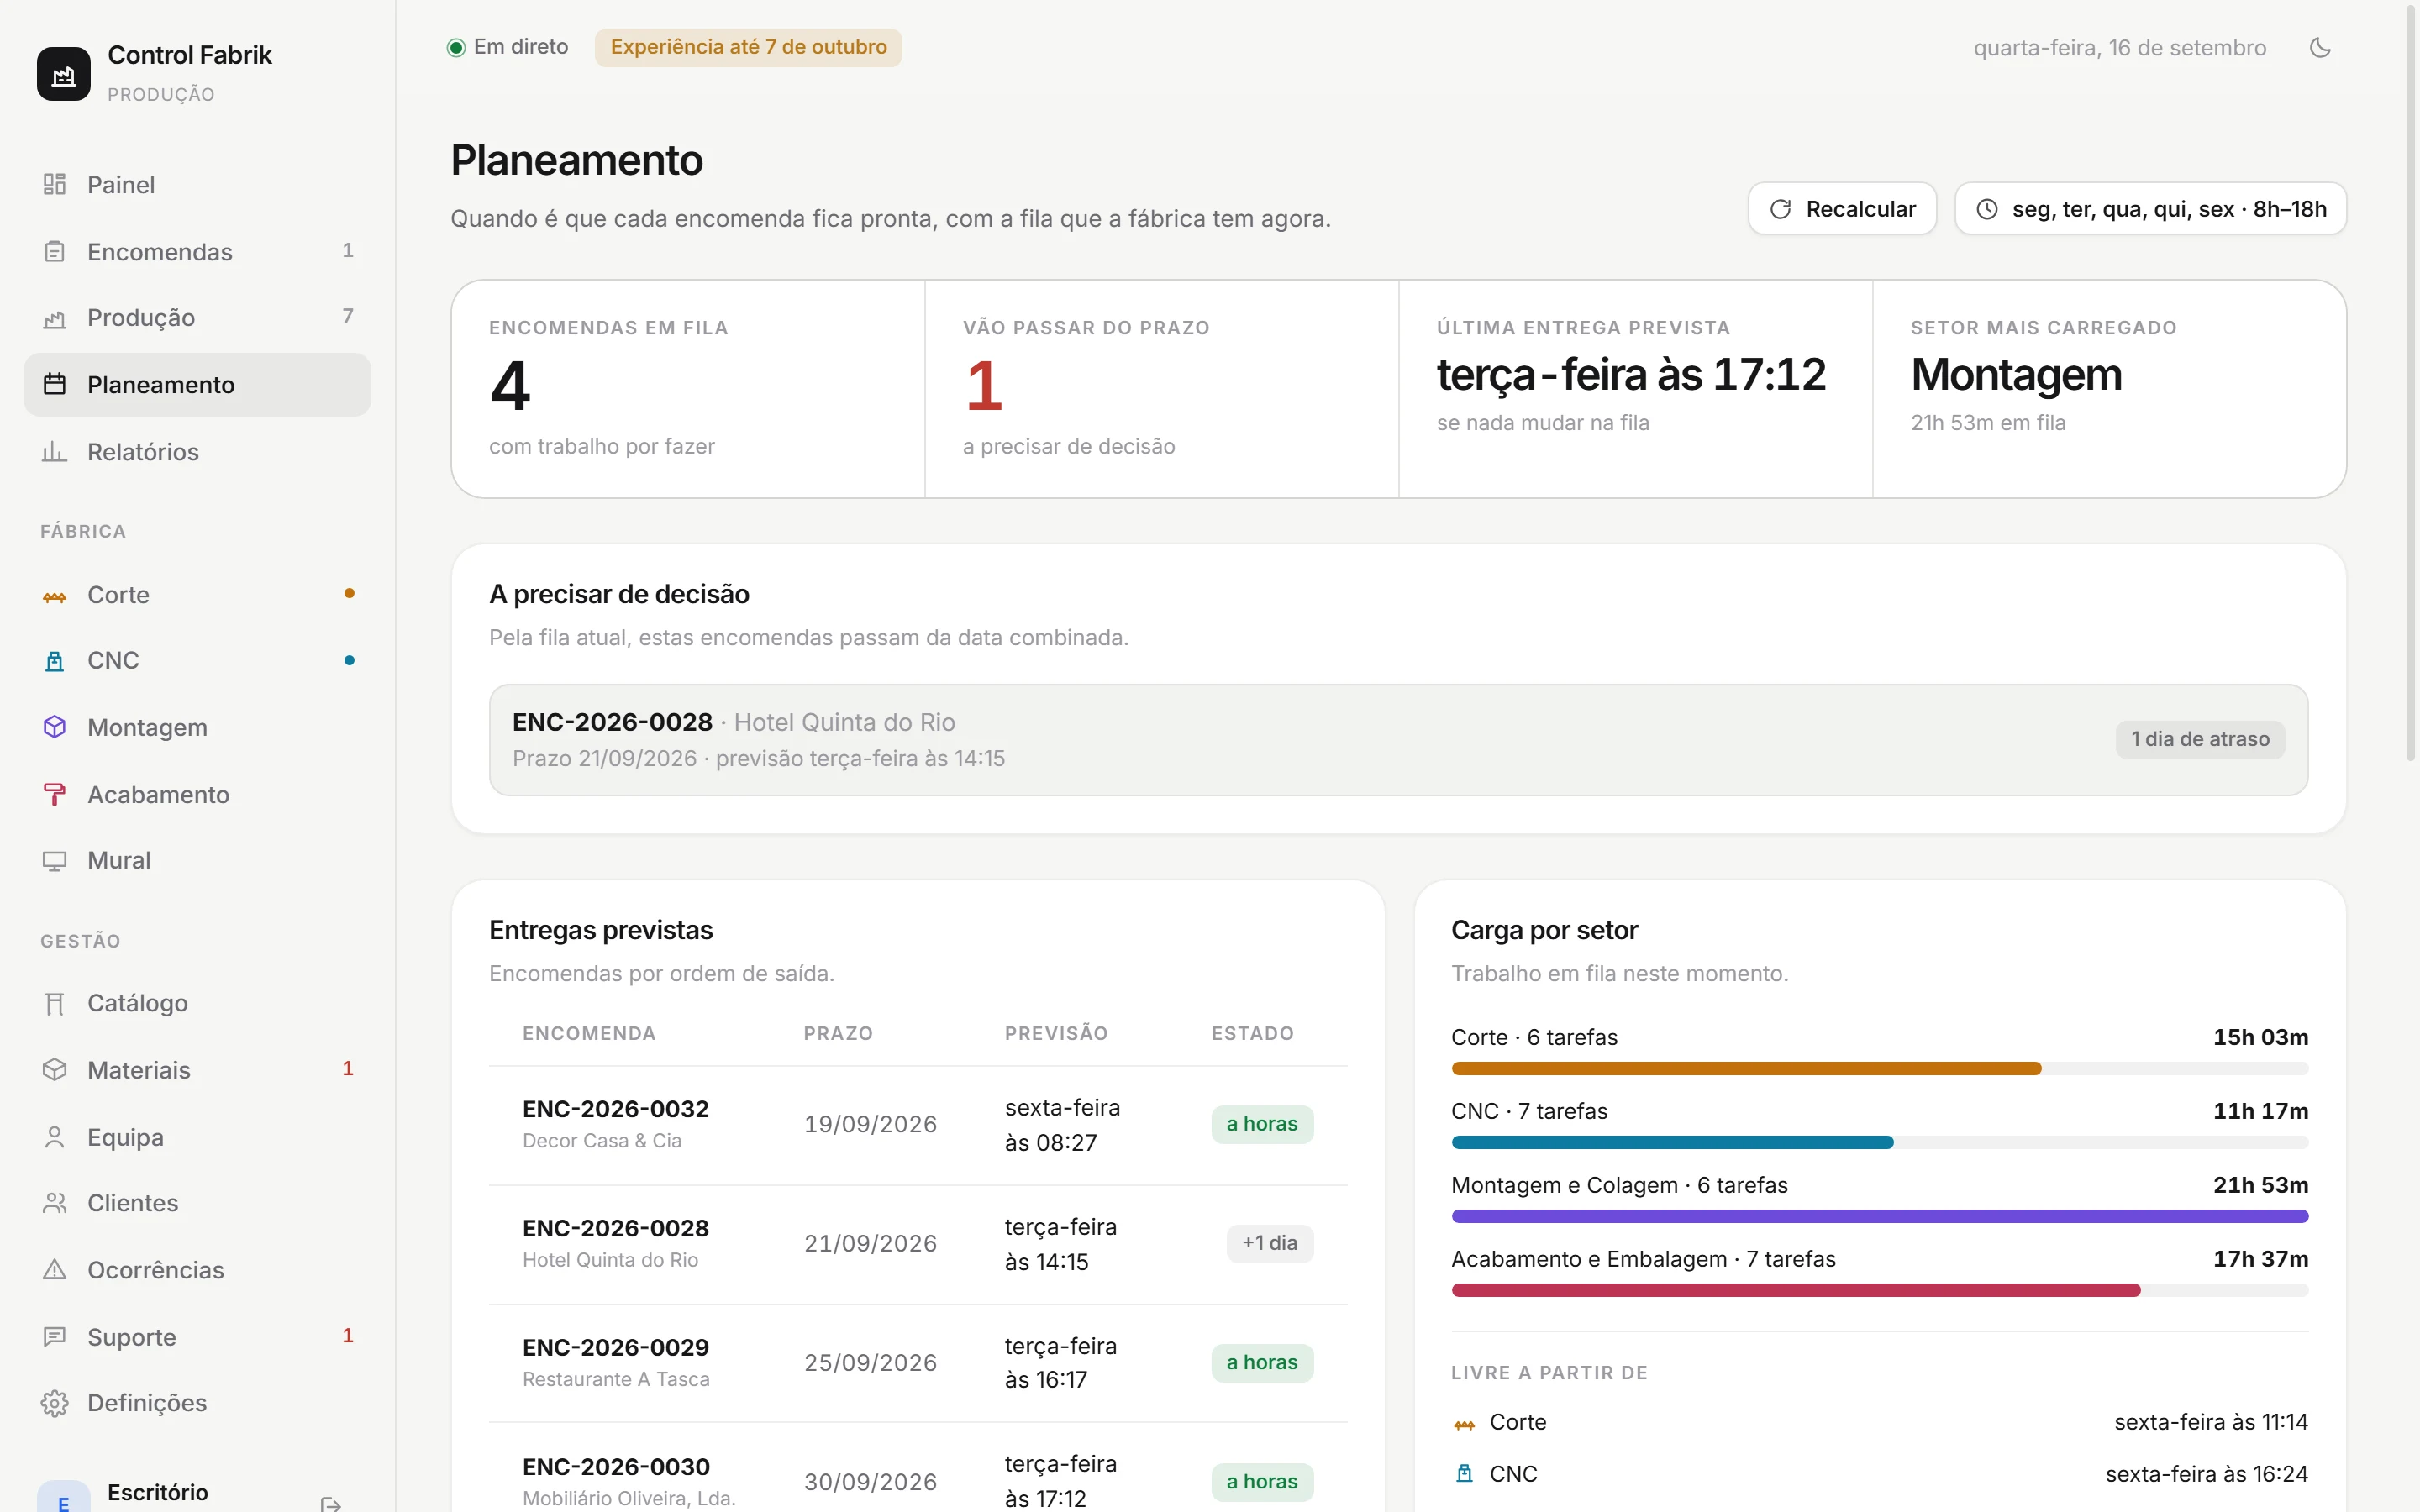This screenshot has height=1512, width=2420.
Task: Click the Montagem cube icon
Action: point(54,727)
